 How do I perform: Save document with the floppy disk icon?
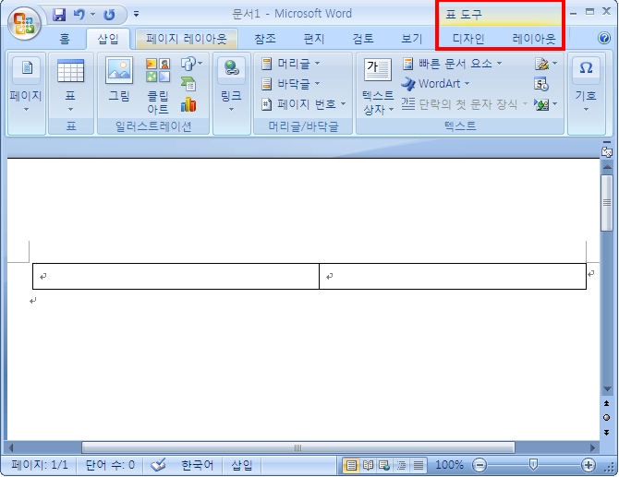point(59,15)
